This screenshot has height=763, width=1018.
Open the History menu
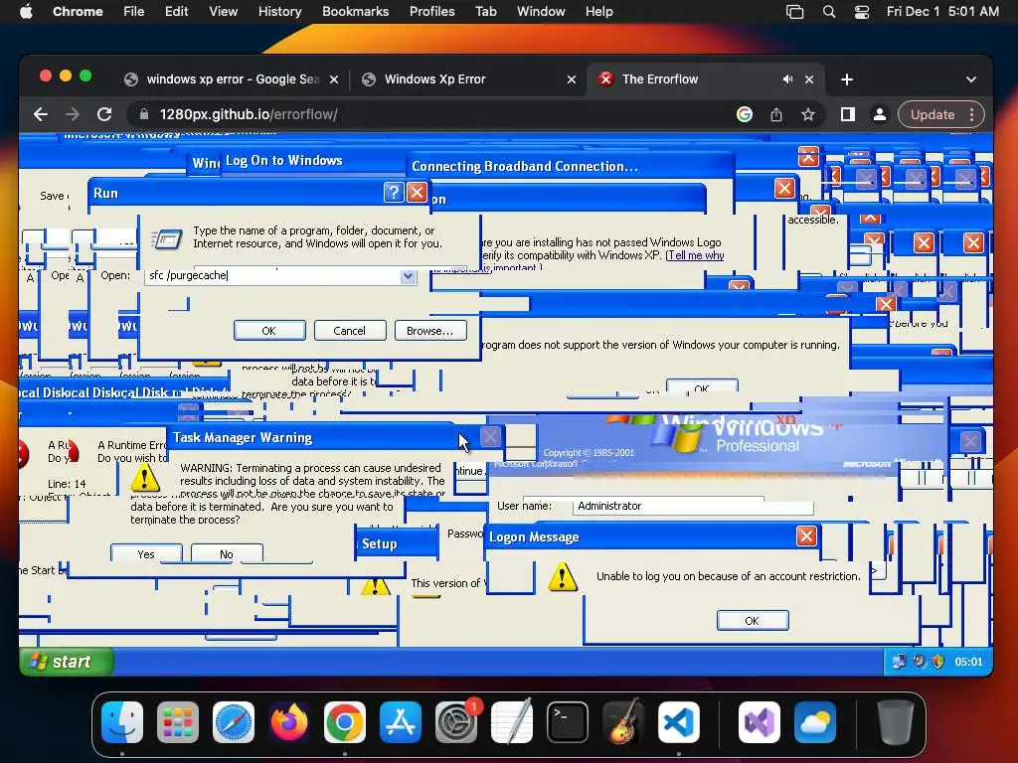(279, 12)
